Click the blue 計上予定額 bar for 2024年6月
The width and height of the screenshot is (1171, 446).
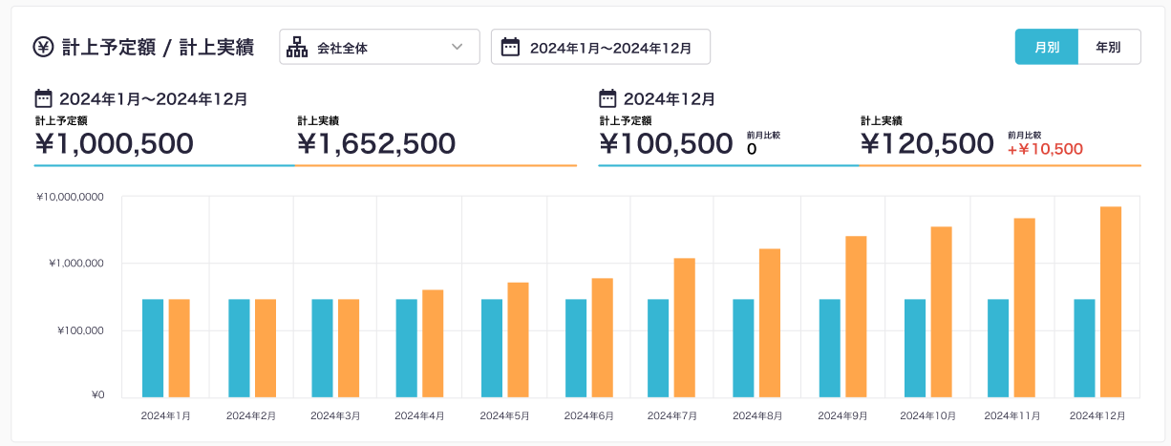(x=576, y=348)
